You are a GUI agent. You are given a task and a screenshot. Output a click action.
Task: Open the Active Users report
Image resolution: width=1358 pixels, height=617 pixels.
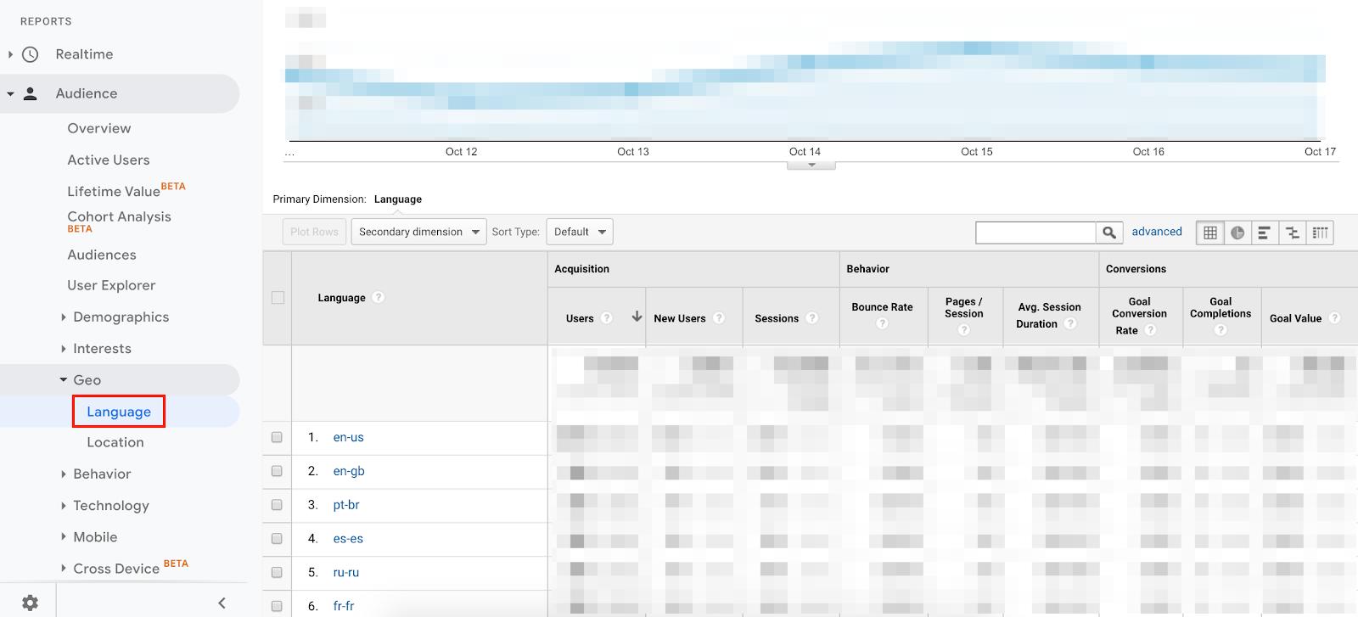coord(109,160)
